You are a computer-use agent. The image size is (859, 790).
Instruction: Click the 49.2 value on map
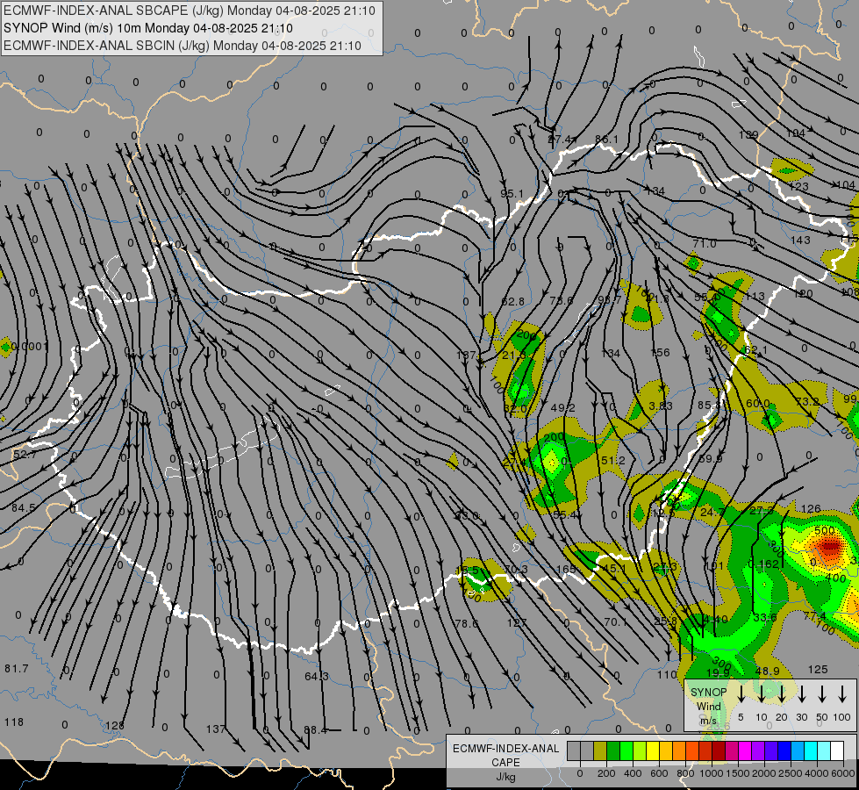pyautogui.click(x=563, y=407)
